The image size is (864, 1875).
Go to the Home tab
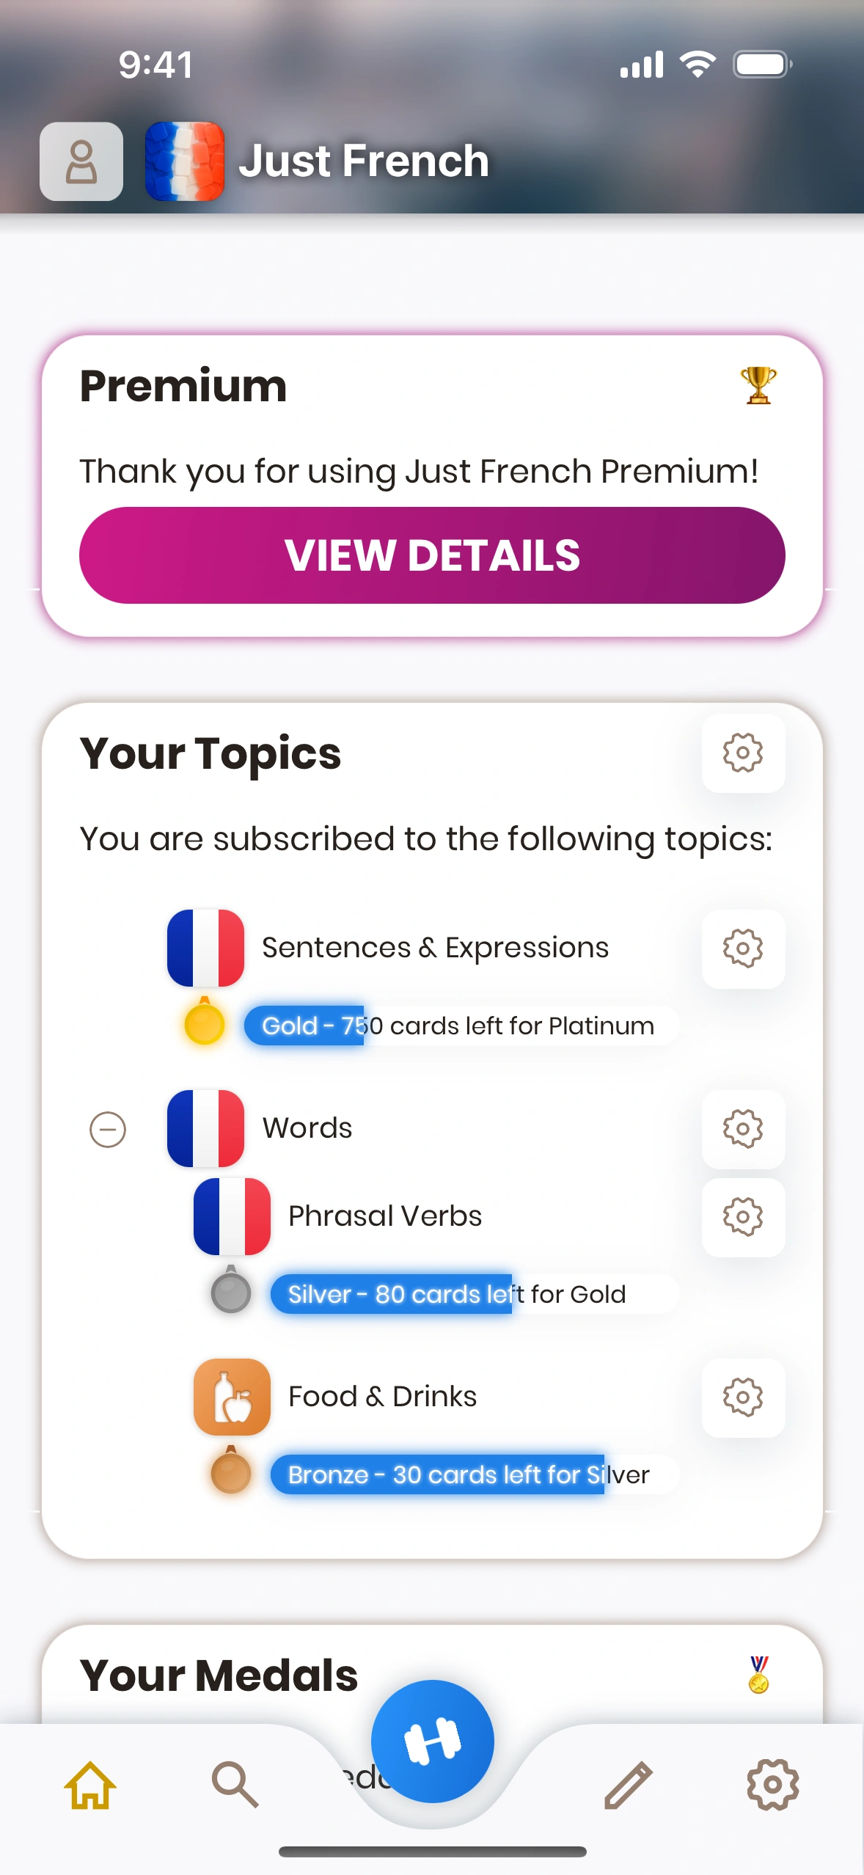click(x=90, y=1784)
